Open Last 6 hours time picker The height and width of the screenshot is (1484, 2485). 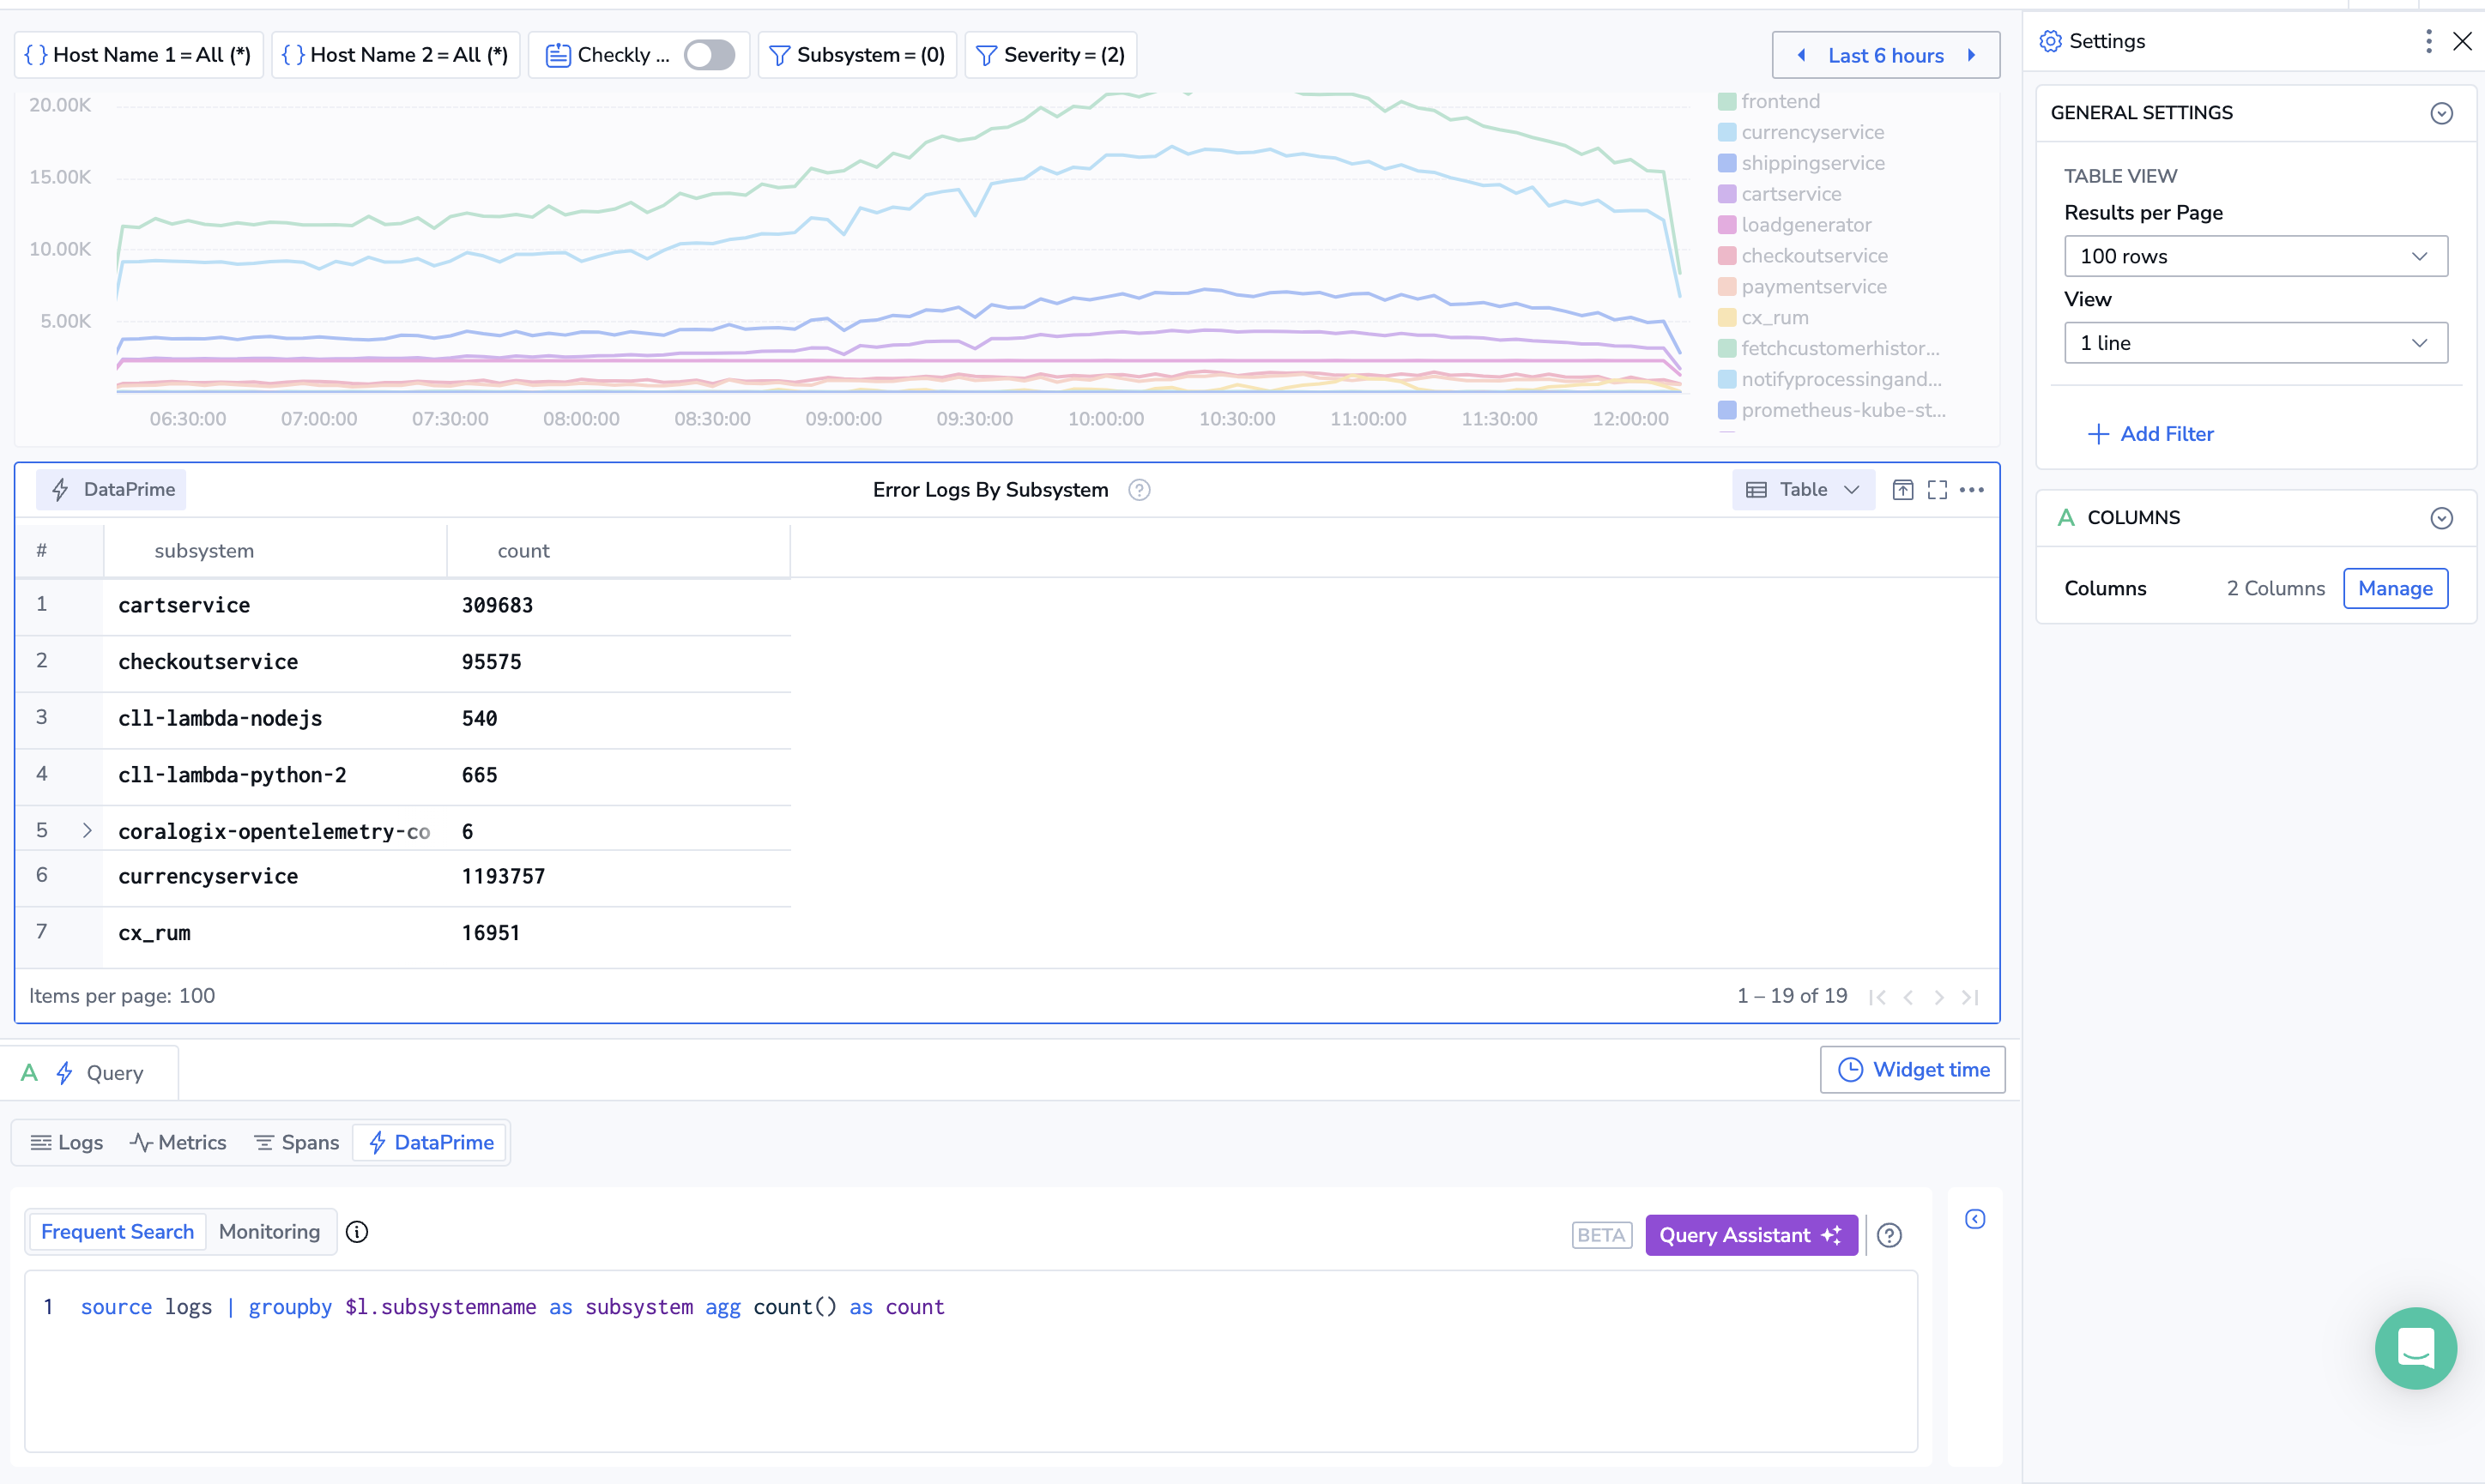point(1885,56)
